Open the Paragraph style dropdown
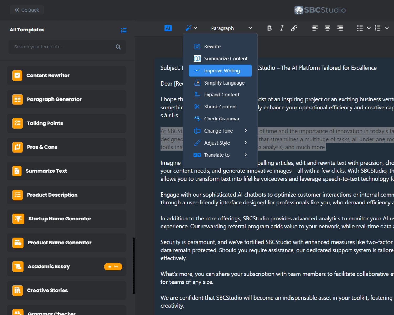Screen dimensions: 394x315 coord(232,28)
